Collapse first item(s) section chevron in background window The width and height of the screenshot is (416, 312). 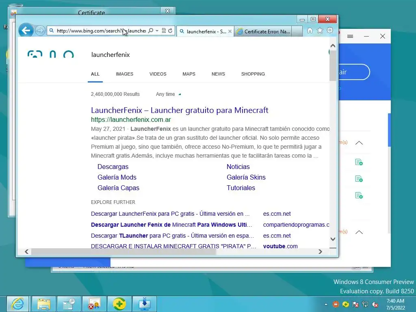[359, 143]
